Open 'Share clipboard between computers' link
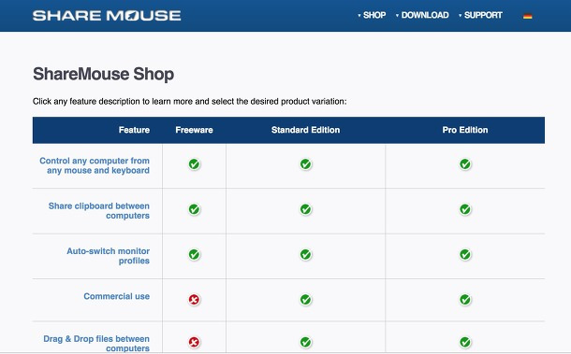571x354 pixels. point(98,211)
